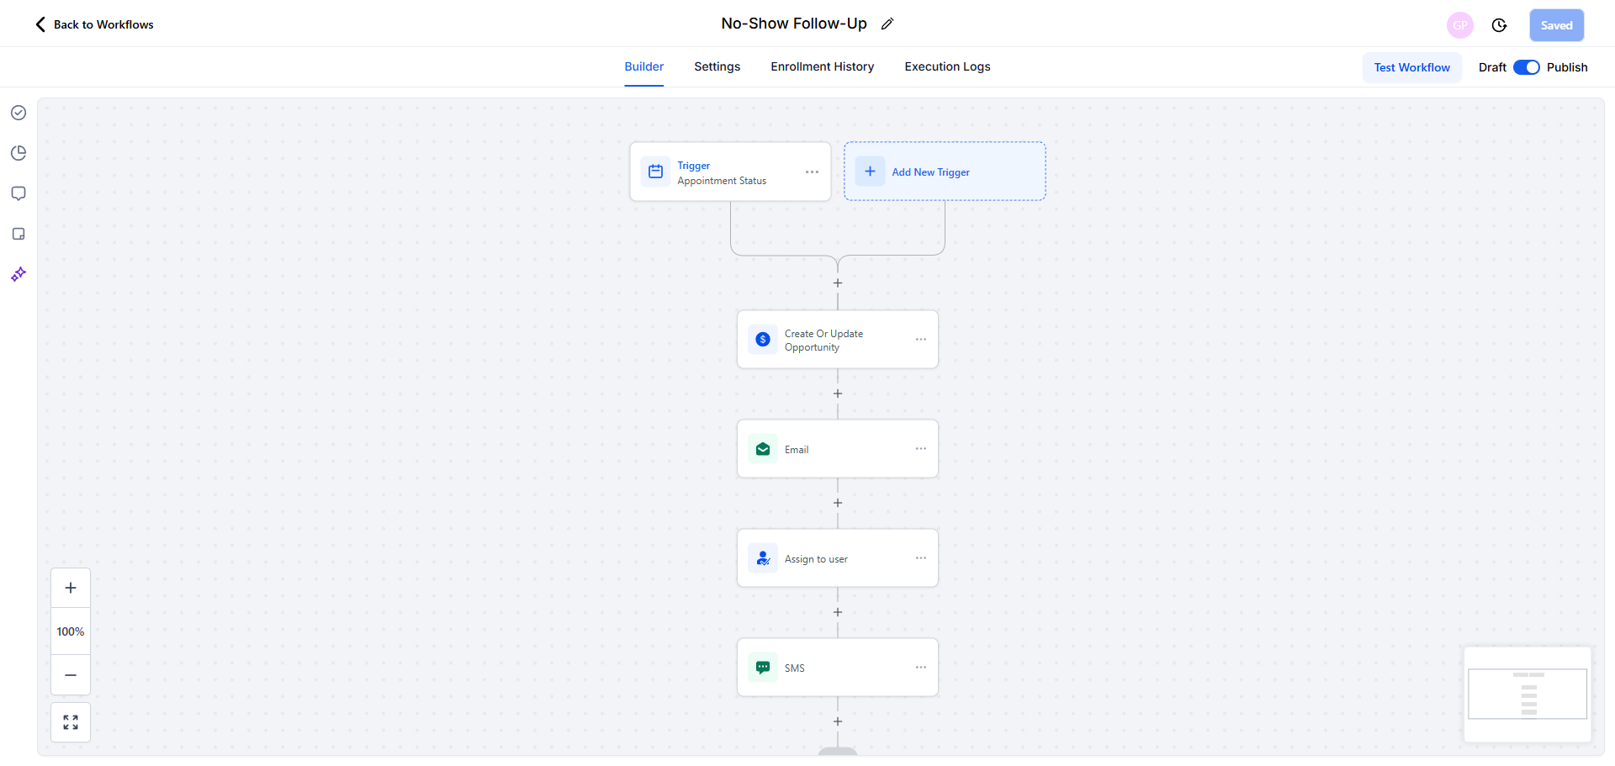Open version history clock icon

(1499, 25)
